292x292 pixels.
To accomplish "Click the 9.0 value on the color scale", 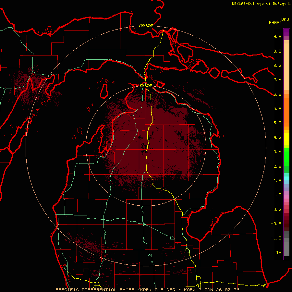I will 277,51.
